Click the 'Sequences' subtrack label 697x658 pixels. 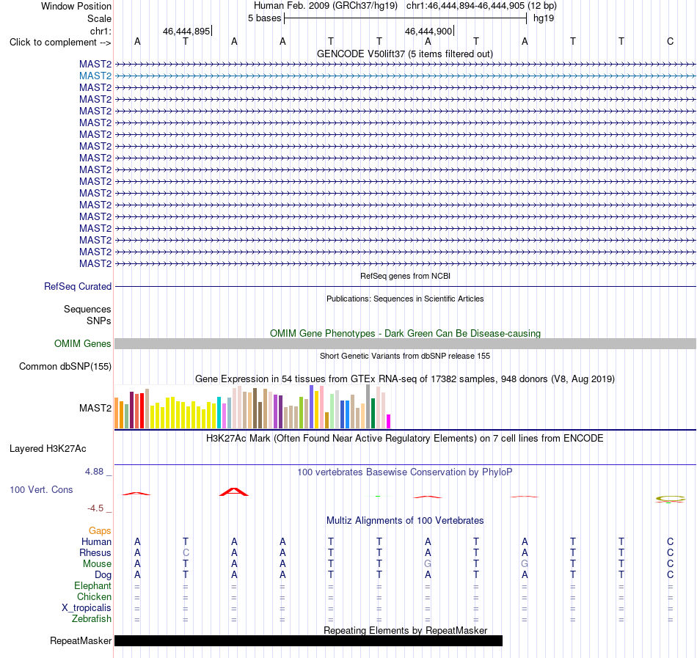(x=87, y=310)
